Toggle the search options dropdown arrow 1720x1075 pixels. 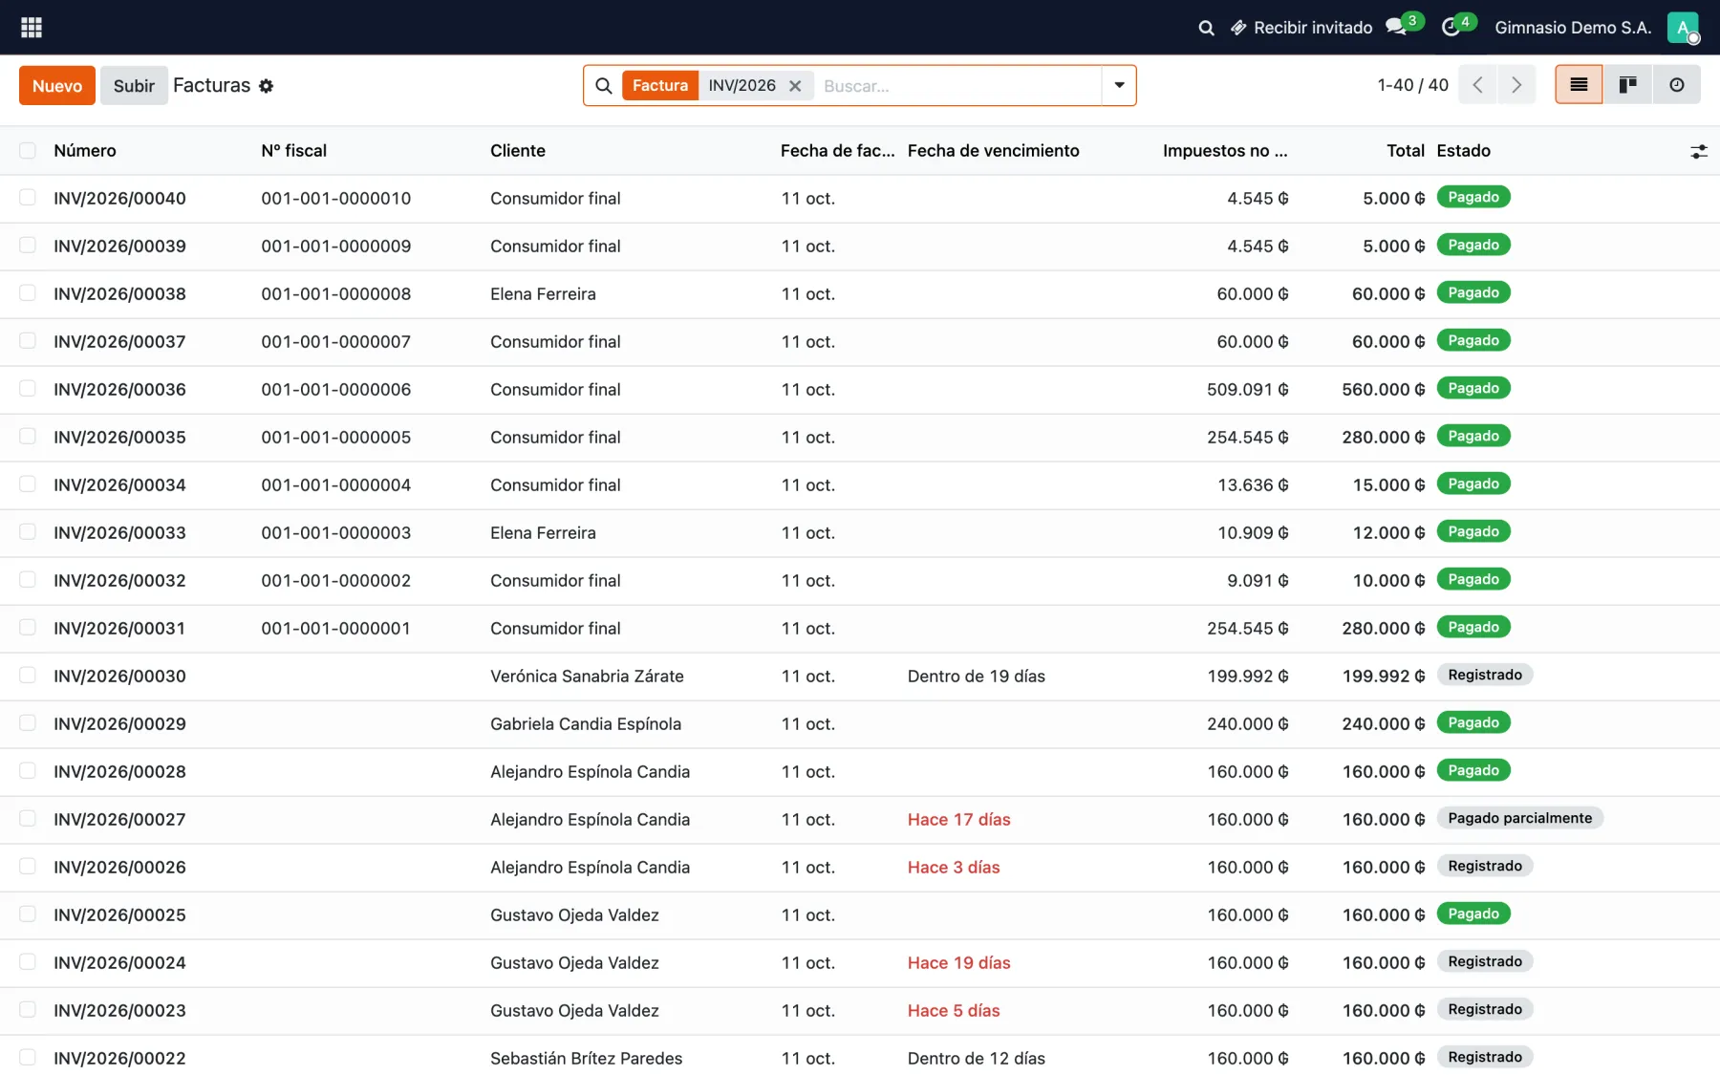coord(1119,85)
